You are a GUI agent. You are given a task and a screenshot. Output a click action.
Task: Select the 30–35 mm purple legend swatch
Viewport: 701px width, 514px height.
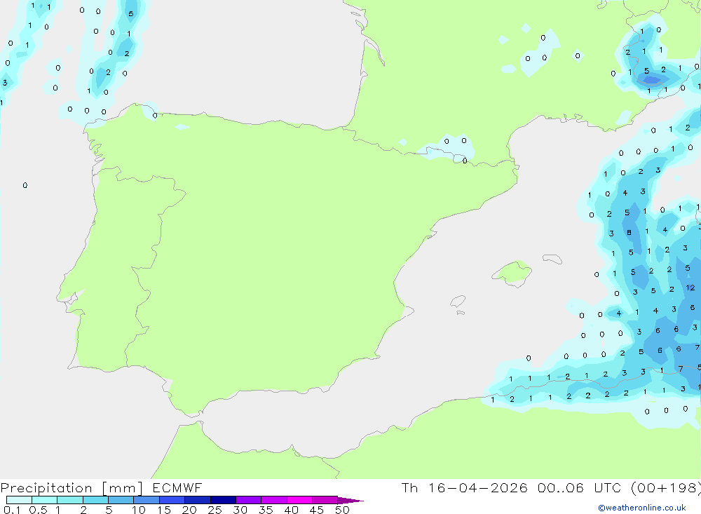pos(248,500)
